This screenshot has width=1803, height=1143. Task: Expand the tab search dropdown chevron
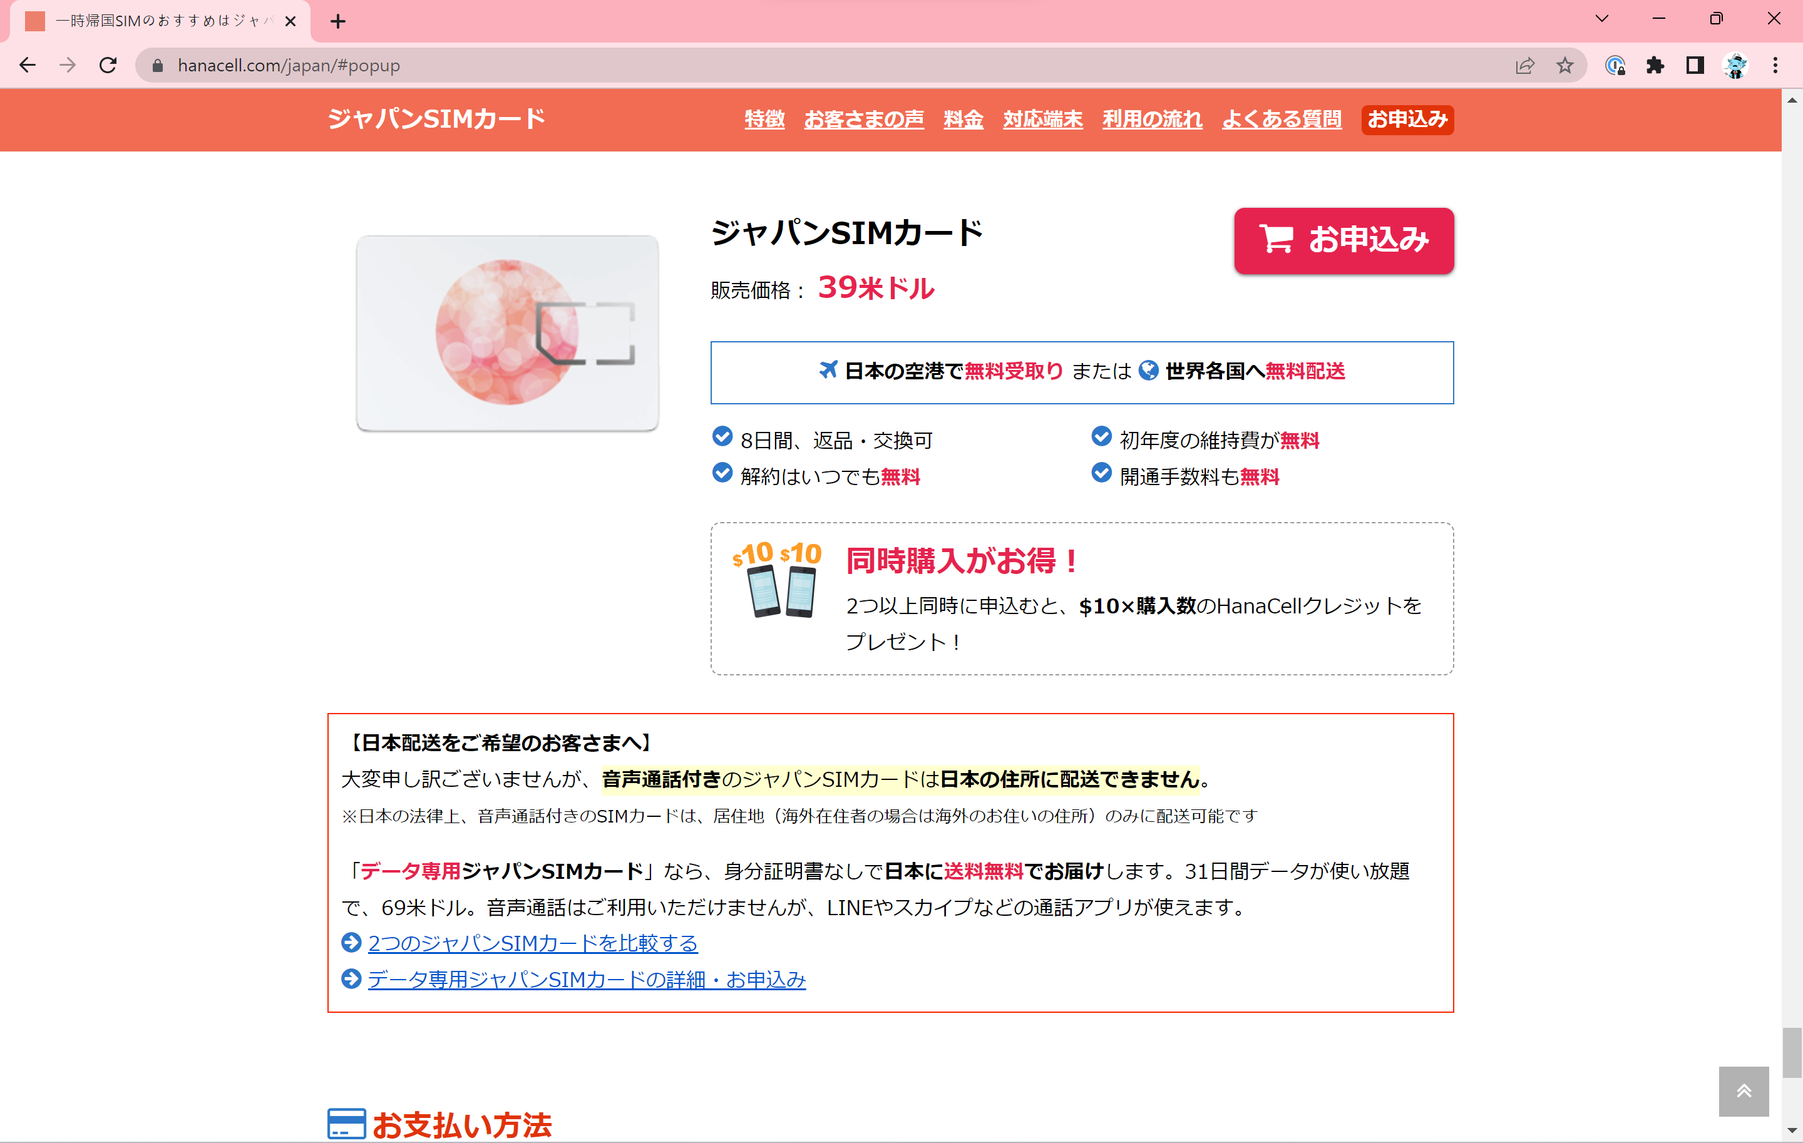(1601, 19)
